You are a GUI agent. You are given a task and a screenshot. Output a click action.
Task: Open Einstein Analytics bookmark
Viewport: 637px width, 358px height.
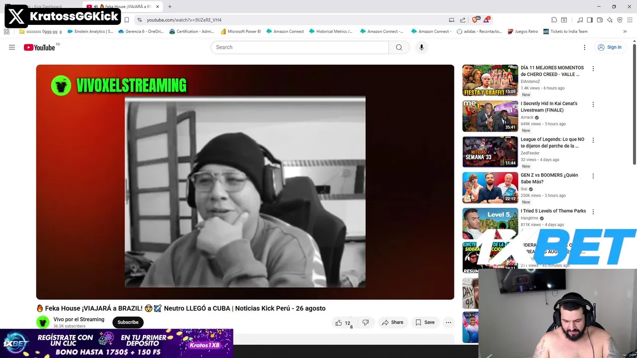click(90, 31)
